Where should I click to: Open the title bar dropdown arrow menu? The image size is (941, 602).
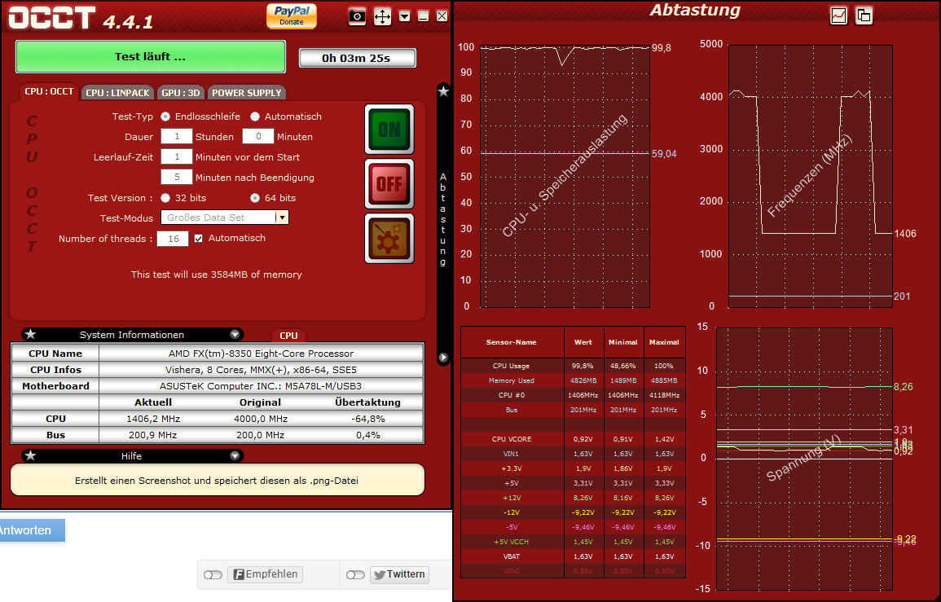pyautogui.click(x=405, y=16)
